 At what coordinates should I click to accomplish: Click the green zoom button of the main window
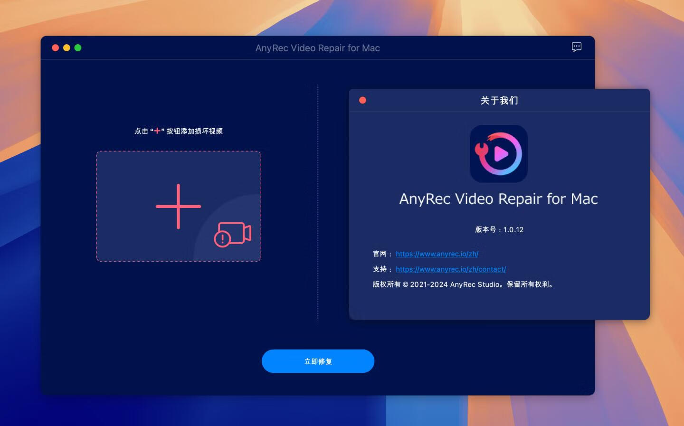click(x=78, y=47)
